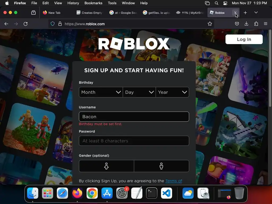
Task: Open the Weather app from the Dock
Action: point(188,193)
